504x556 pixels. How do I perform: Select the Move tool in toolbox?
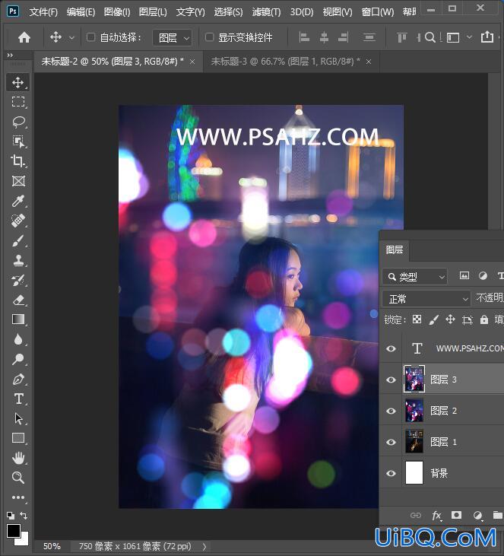18,83
